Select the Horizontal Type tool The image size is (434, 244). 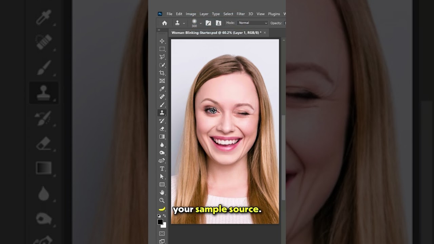162,169
